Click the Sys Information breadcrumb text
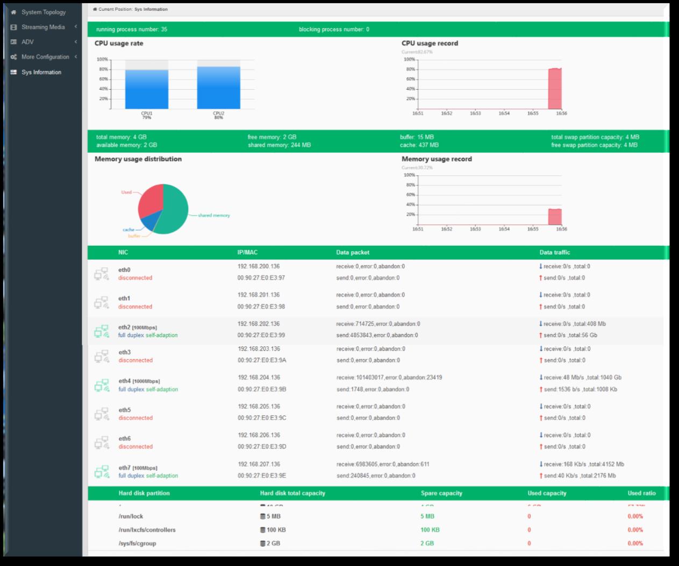The image size is (679, 566). click(151, 9)
